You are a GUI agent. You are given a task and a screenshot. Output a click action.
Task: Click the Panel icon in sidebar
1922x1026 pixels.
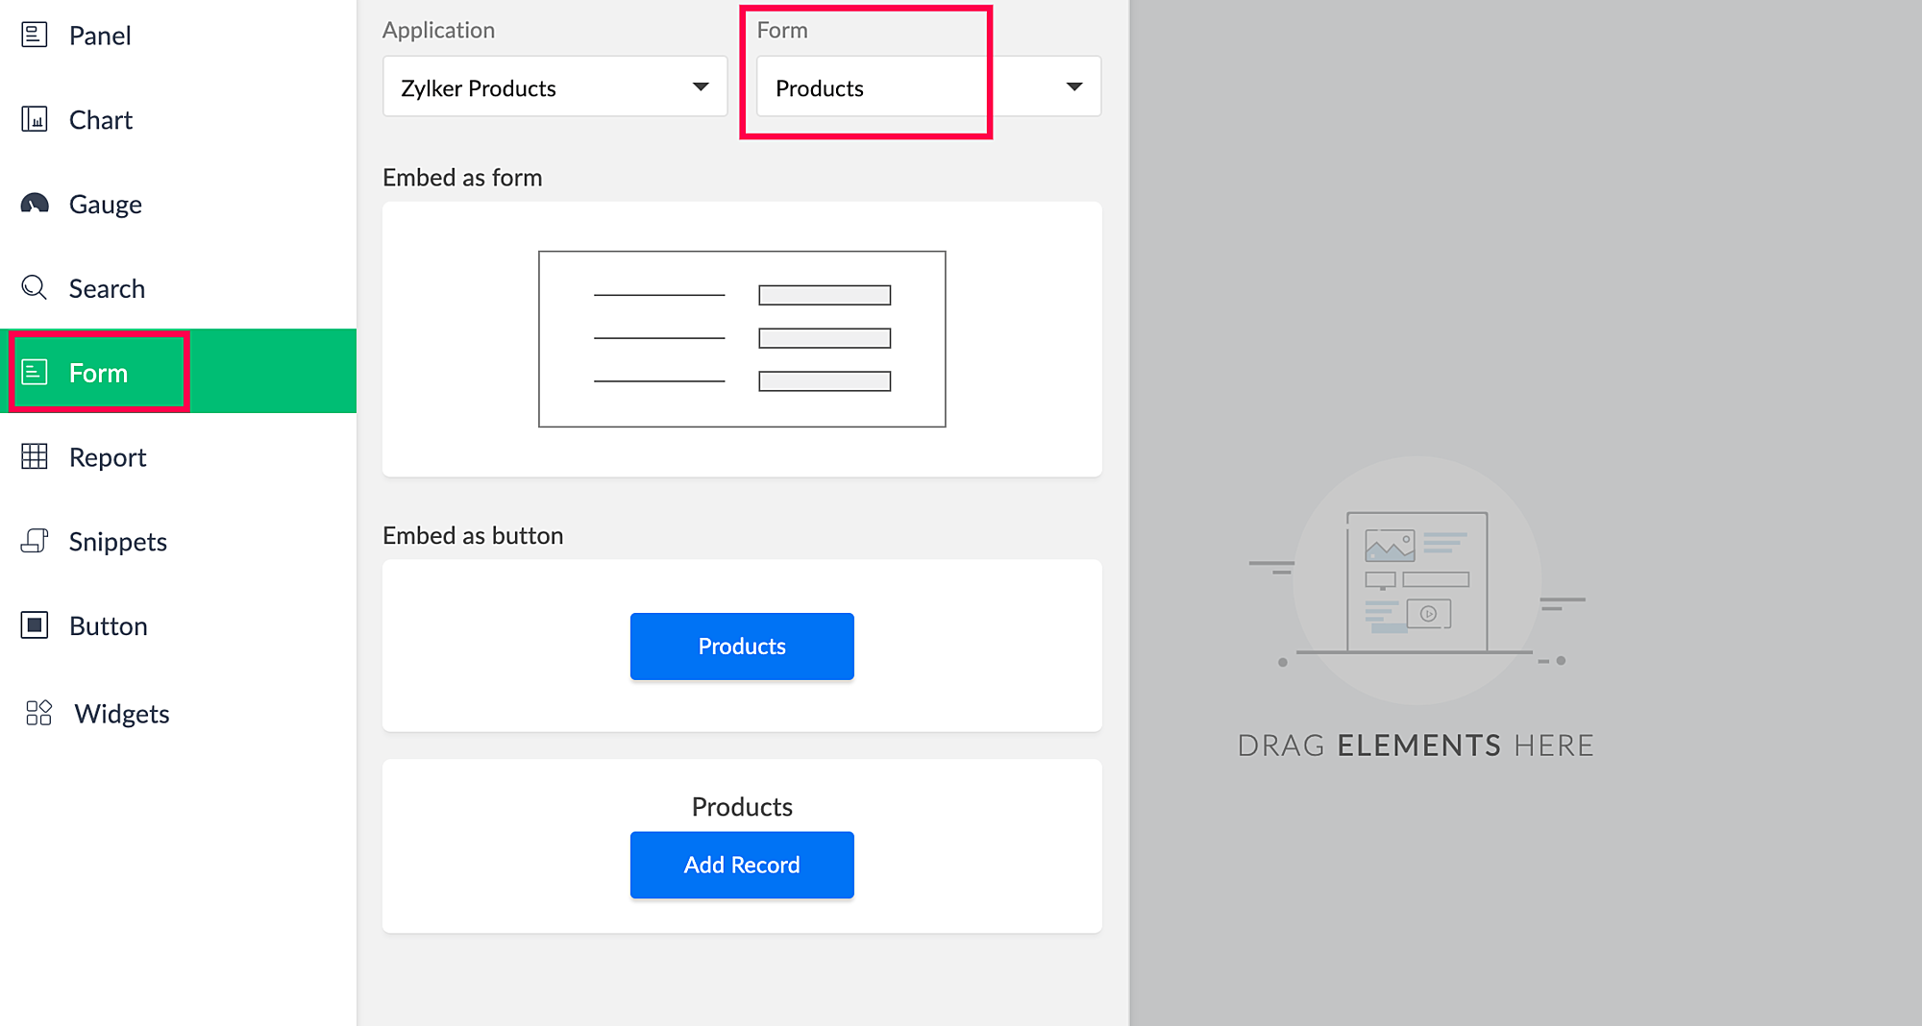point(35,36)
